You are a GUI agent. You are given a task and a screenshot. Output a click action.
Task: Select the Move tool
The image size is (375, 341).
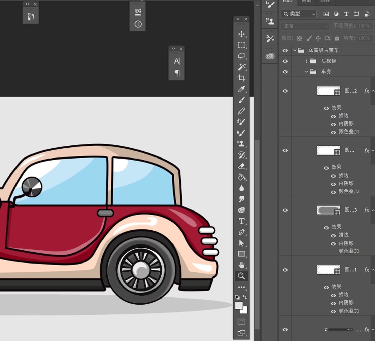(241, 34)
